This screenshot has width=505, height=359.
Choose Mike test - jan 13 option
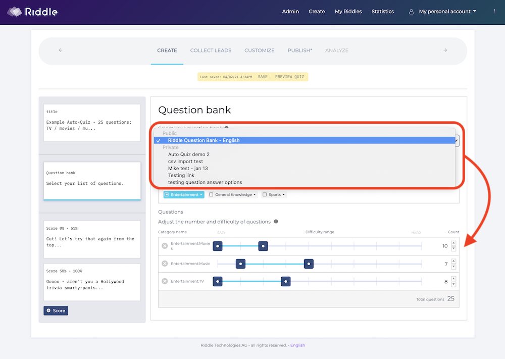305,169
